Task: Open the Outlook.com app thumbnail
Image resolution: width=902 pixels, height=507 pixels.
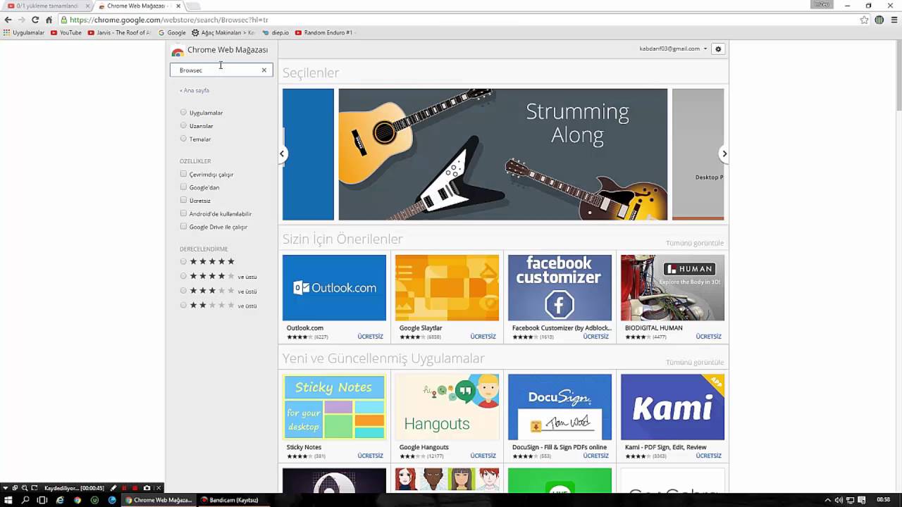Action: (x=334, y=287)
